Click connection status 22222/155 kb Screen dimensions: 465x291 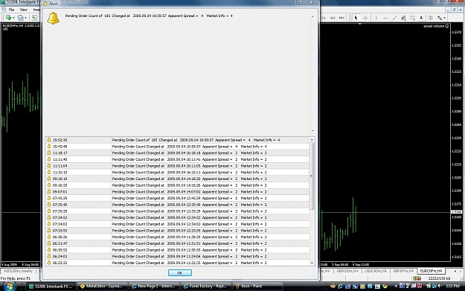[x=439, y=278]
